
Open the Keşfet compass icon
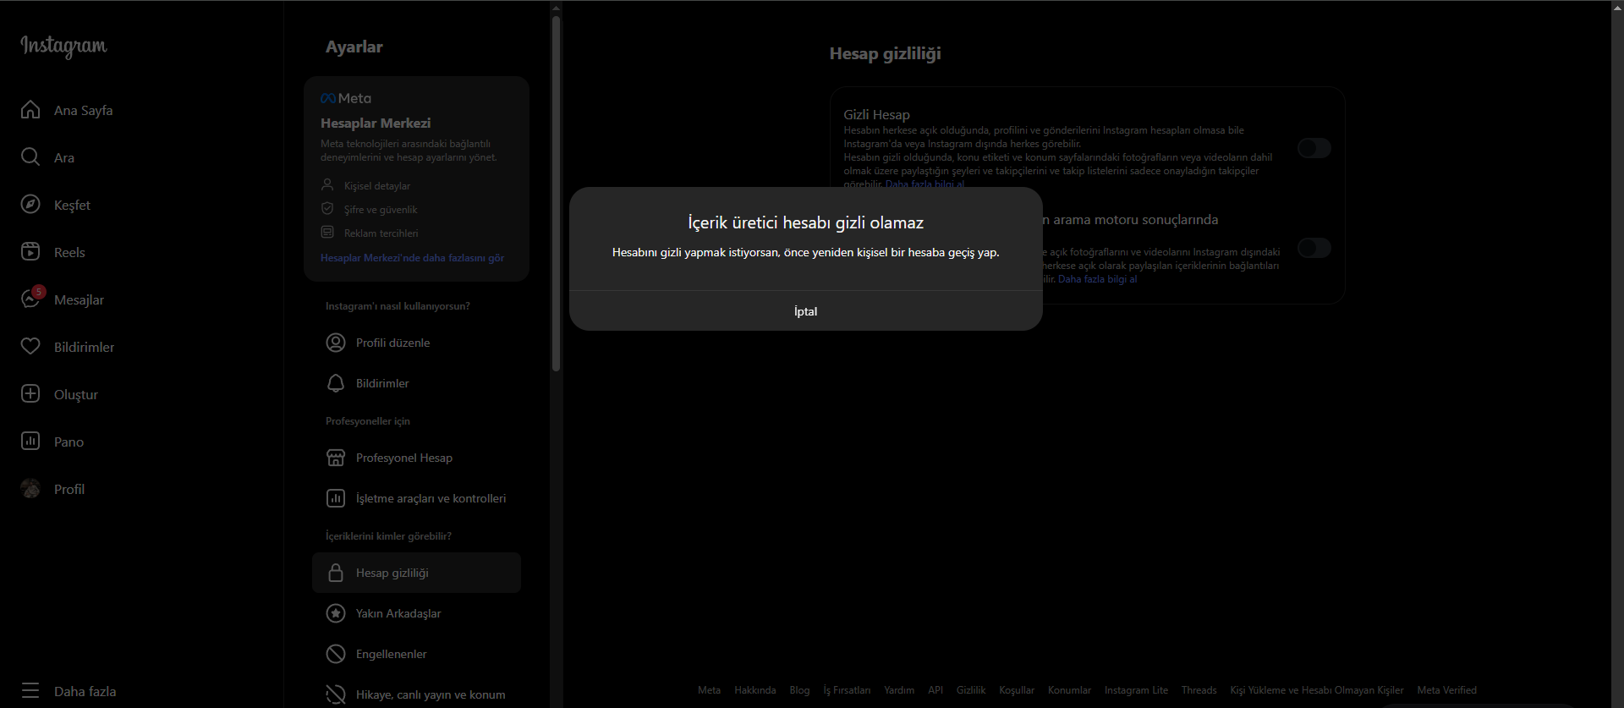pos(30,205)
